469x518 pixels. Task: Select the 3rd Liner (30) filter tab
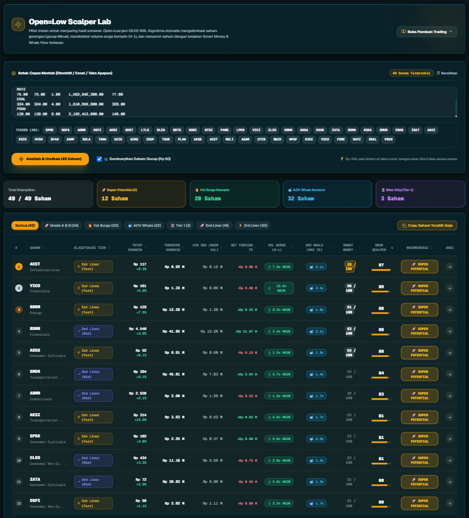253,226
